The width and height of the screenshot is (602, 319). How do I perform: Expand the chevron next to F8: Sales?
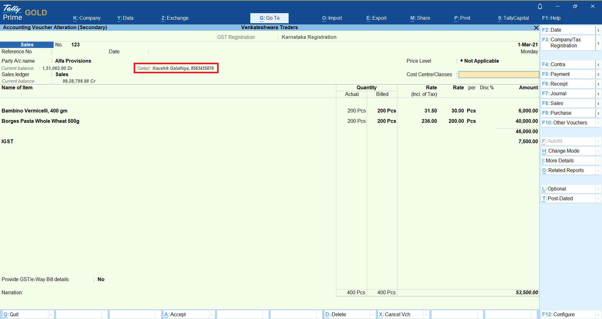(x=598, y=103)
